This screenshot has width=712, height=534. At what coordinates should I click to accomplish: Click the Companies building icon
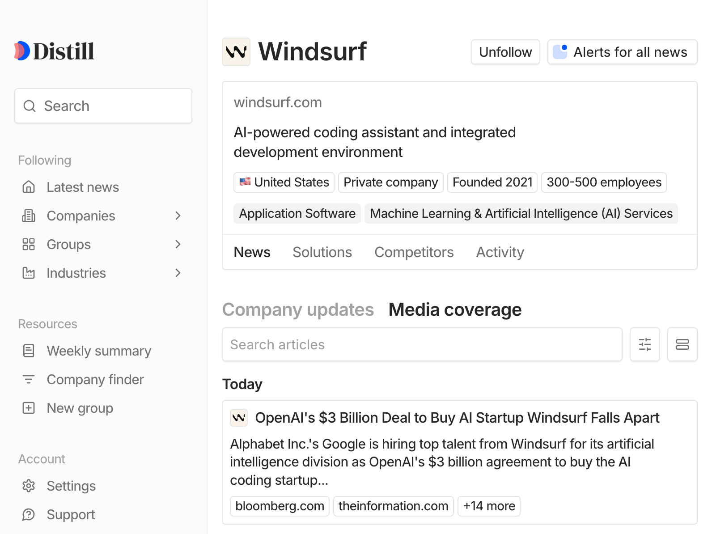click(29, 216)
